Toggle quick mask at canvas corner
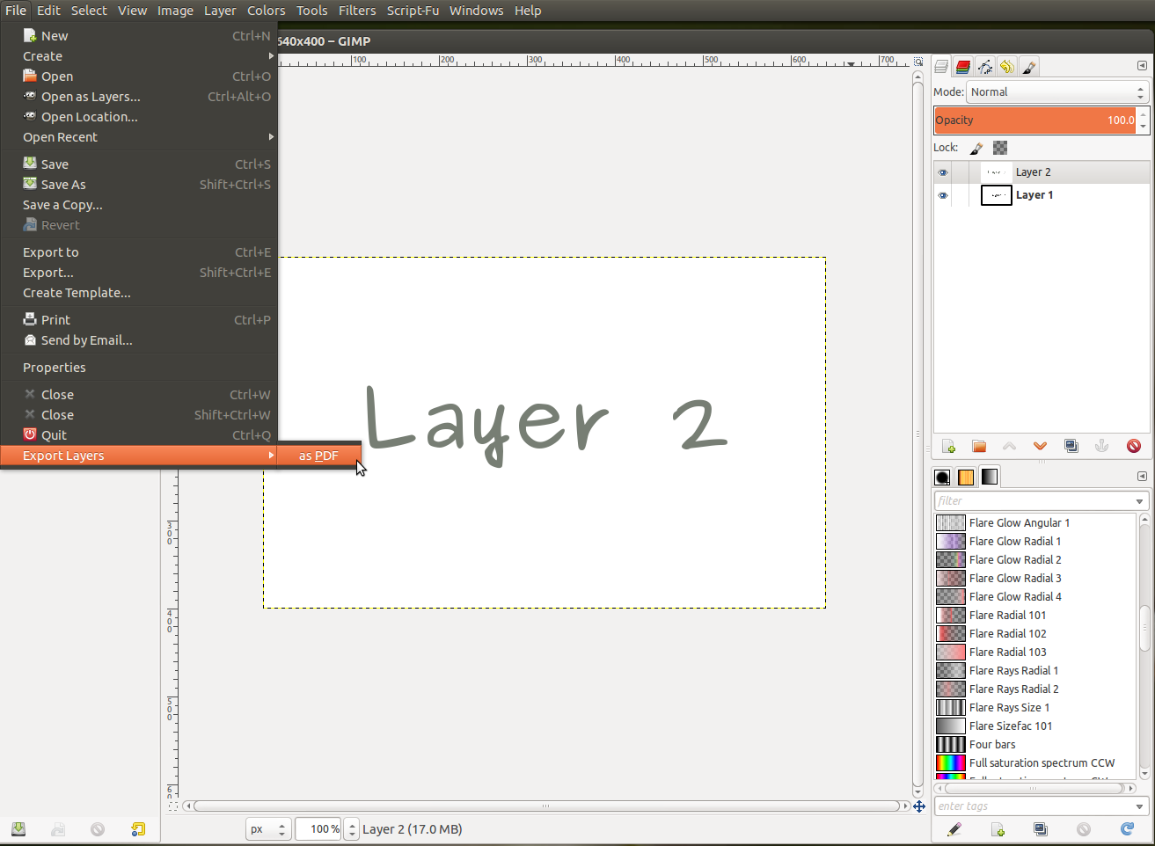This screenshot has height=846, width=1155. point(173,806)
